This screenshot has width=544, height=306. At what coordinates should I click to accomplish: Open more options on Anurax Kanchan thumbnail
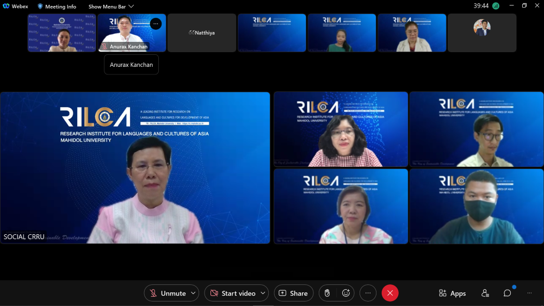(156, 23)
